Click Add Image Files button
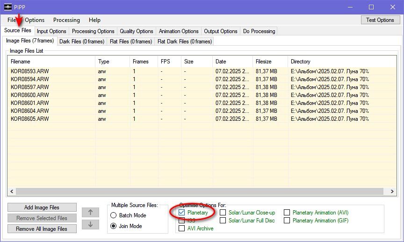This screenshot has height=242, width=404. tap(42, 207)
